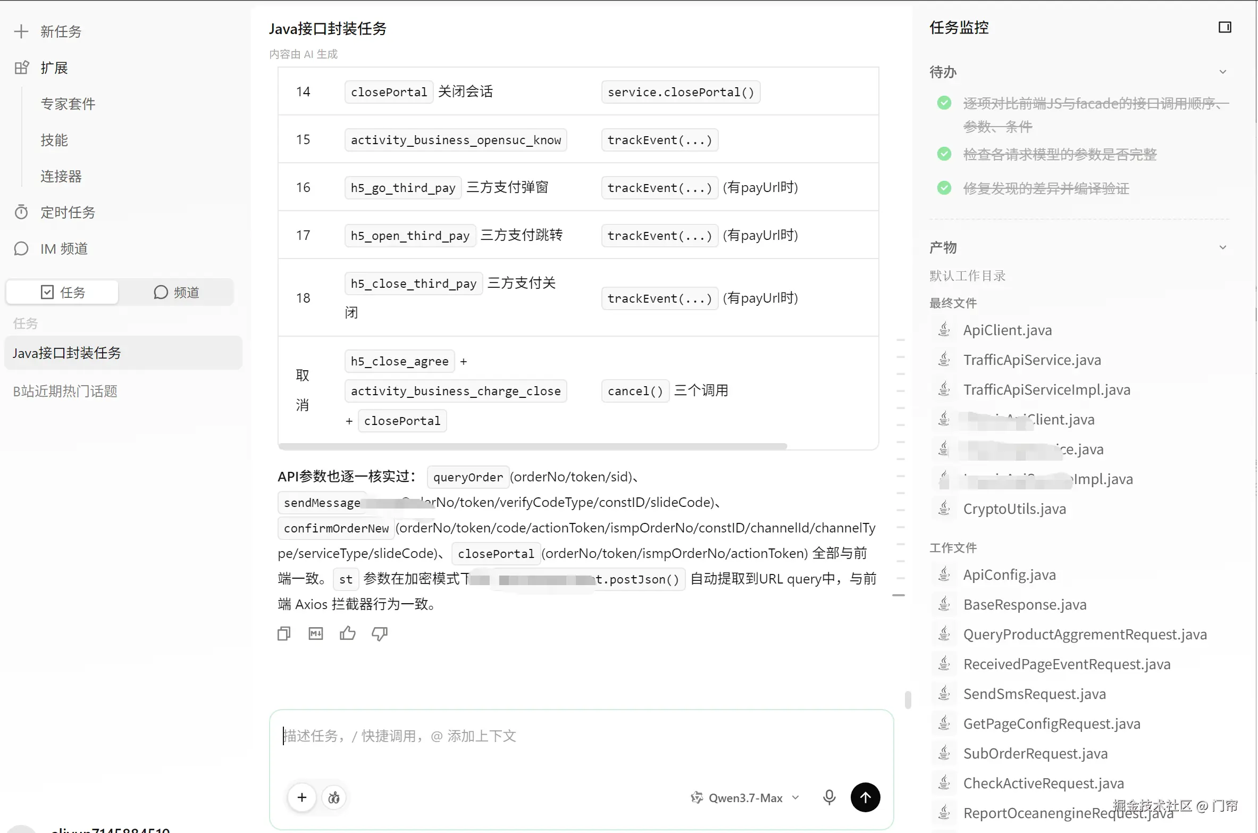
Task: Click the activity_business_opensuc_know code cell
Action: pyautogui.click(x=456, y=140)
